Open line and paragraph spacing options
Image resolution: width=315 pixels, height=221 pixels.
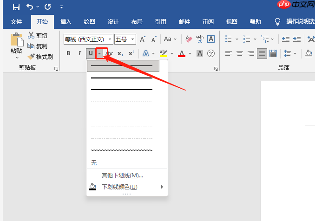click(290, 53)
